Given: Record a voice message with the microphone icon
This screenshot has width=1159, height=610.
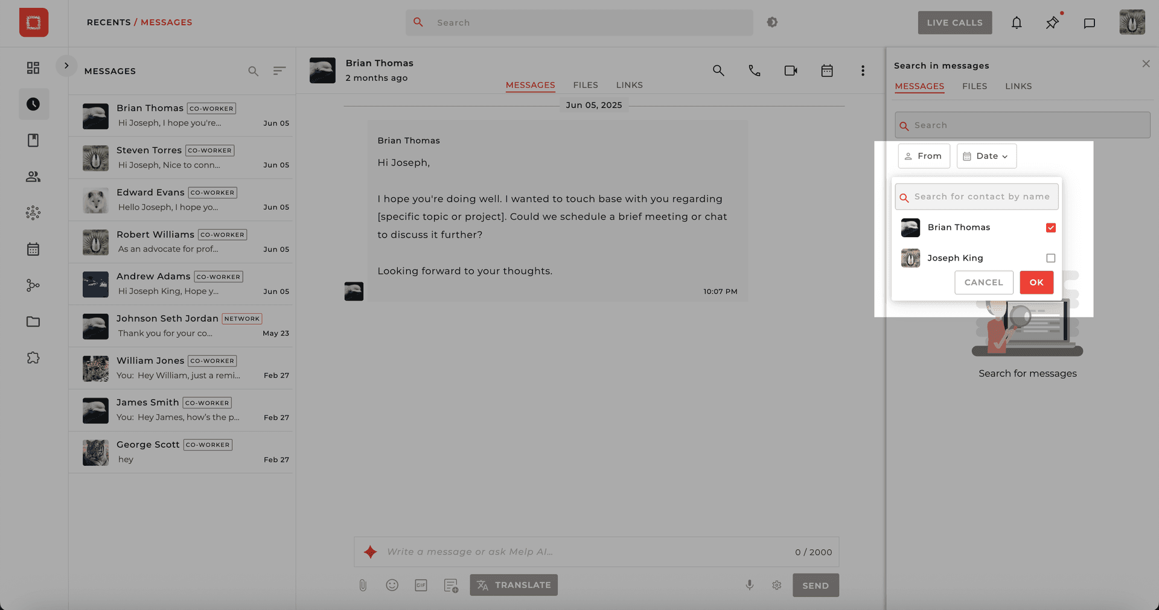Looking at the screenshot, I should tap(749, 585).
